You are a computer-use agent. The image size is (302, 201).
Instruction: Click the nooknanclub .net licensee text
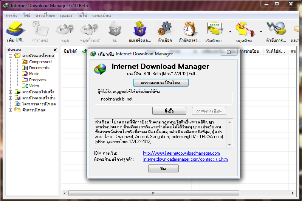(117, 99)
